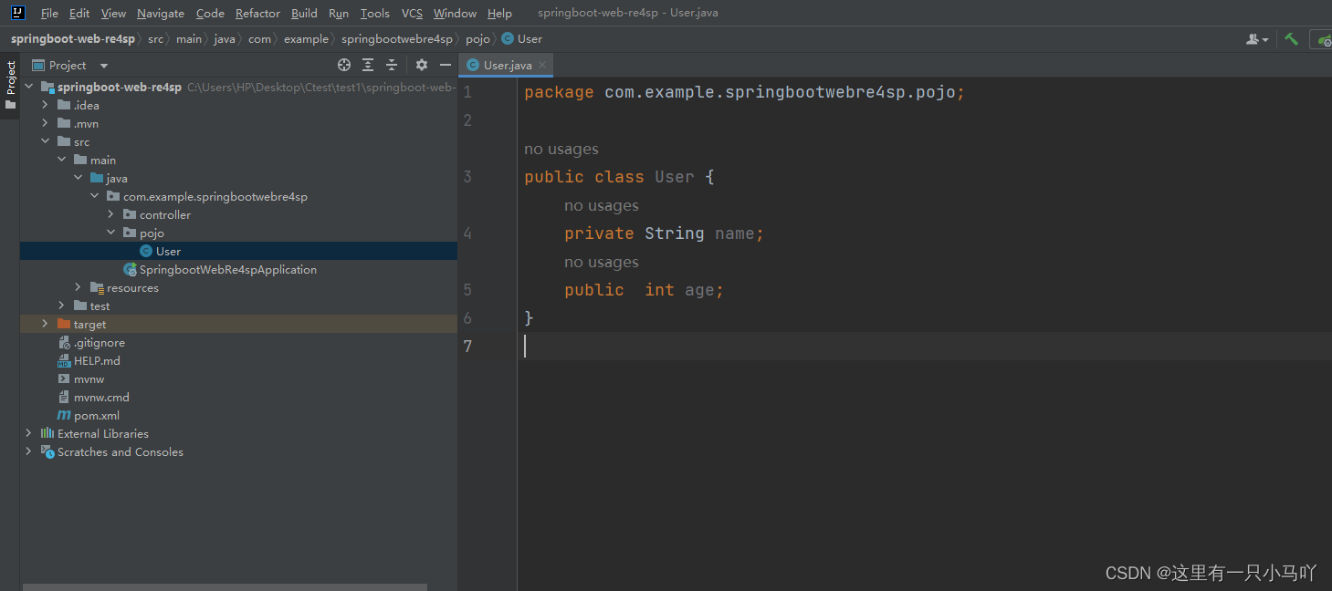Click the resources folder icon
The image size is (1332, 591).
97,287
